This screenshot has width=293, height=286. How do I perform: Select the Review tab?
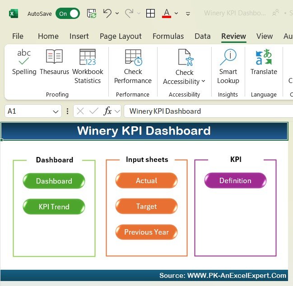pyautogui.click(x=233, y=36)
